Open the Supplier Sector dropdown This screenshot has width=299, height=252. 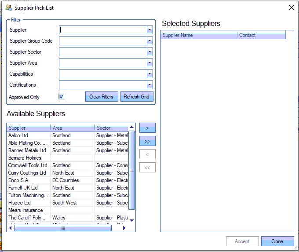coord(150,52)
